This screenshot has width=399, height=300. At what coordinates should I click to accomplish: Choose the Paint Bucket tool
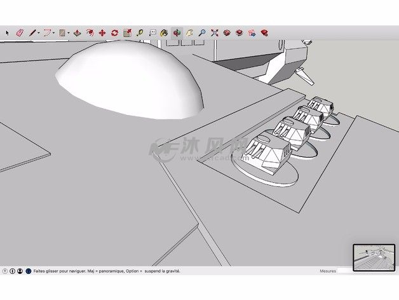[164, 32]
